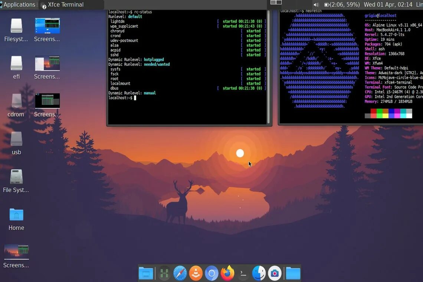Click the 'hotplugged' runlevel text
Viewport: 423px width, 282px height.
pyautogui.click(x=154, y=60)
